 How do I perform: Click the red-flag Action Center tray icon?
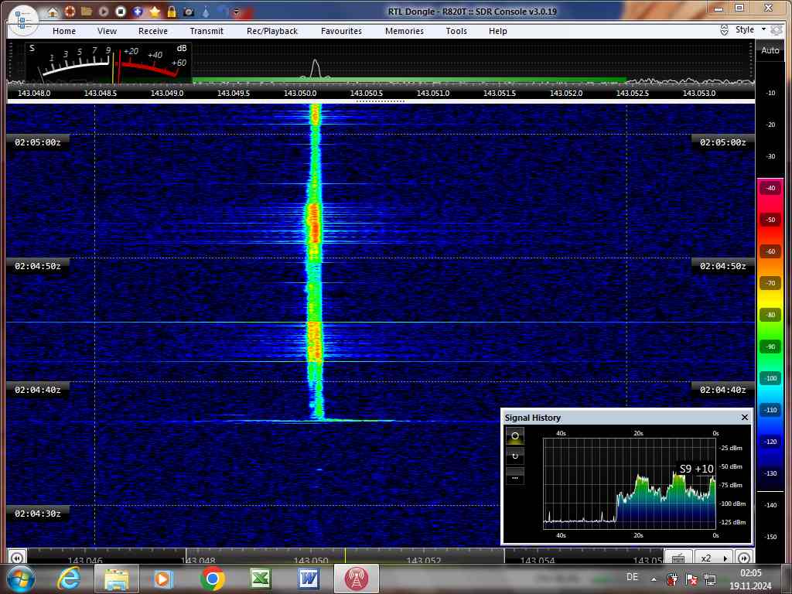(691, 579)
